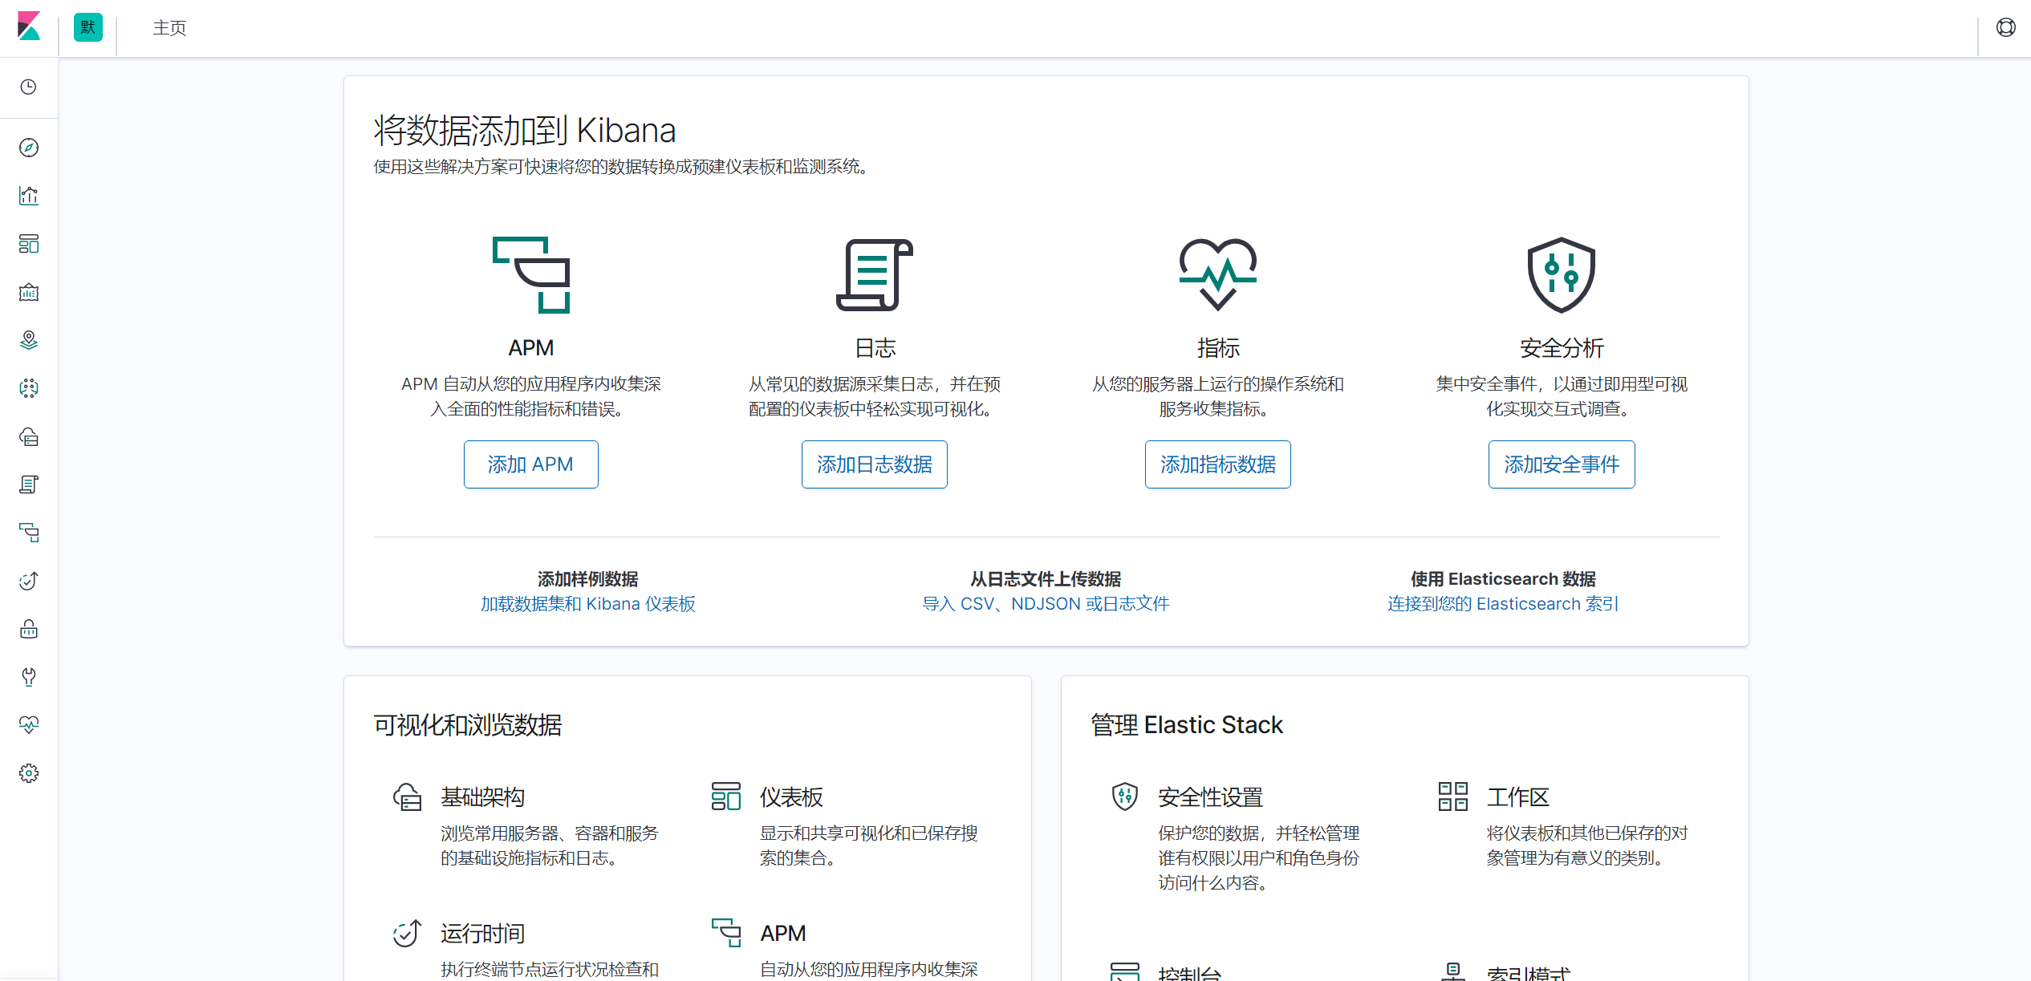The width and height of the screenshot is (2031, 981).
Task: Click the 默 space avatar badge
Action: [87, 26]
